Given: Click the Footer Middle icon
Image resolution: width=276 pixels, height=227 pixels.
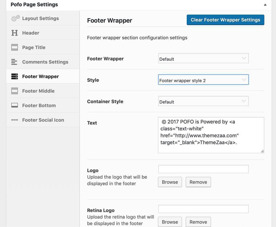Looking at the screenshot, I should coord(15,91).
